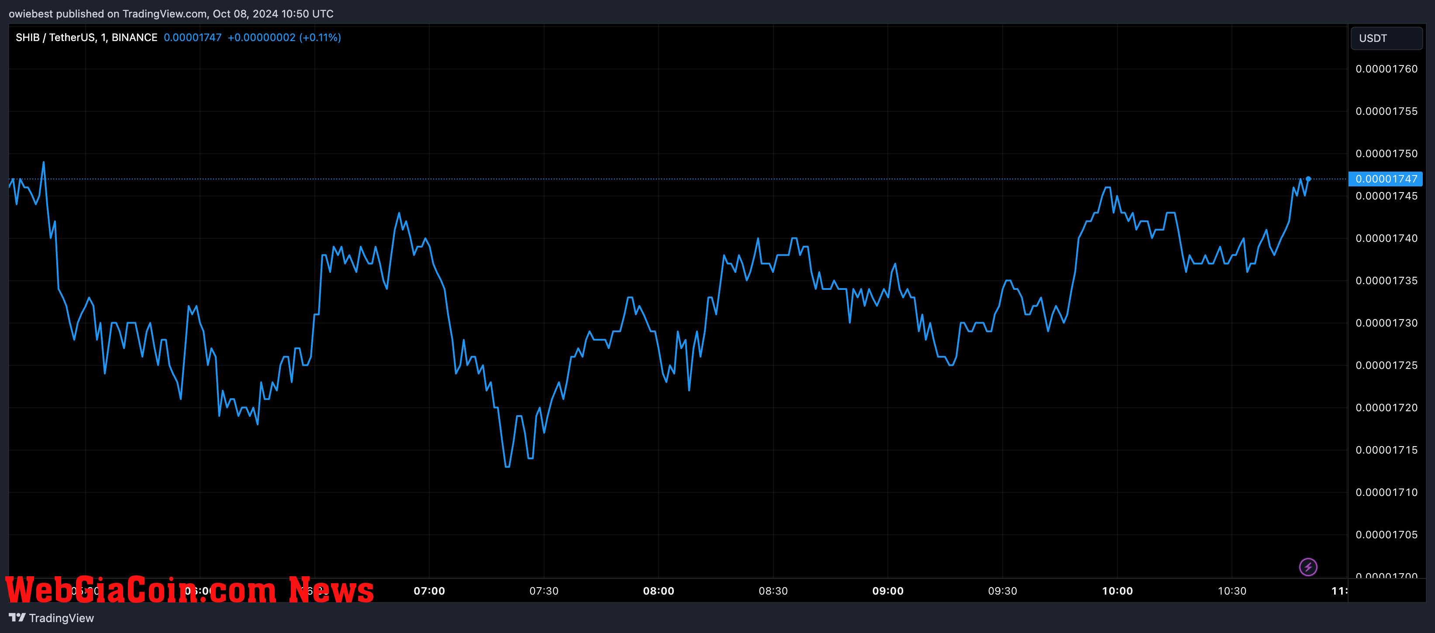Click the current price label 0.00001747 on axis
The width and height of the screenshot is (1435, 633).
coord(1385,179)
